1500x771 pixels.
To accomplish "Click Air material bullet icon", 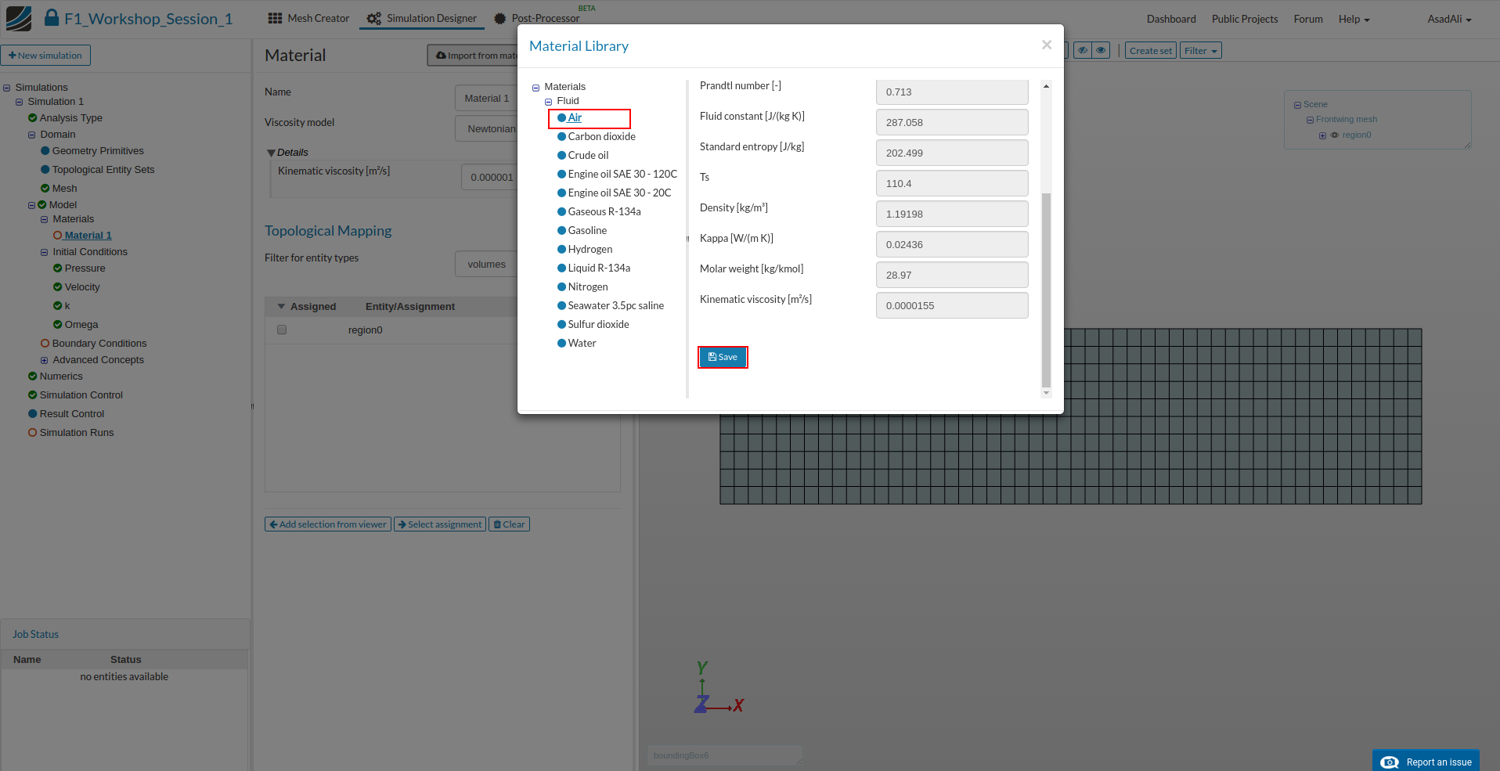I will (561, 118).
